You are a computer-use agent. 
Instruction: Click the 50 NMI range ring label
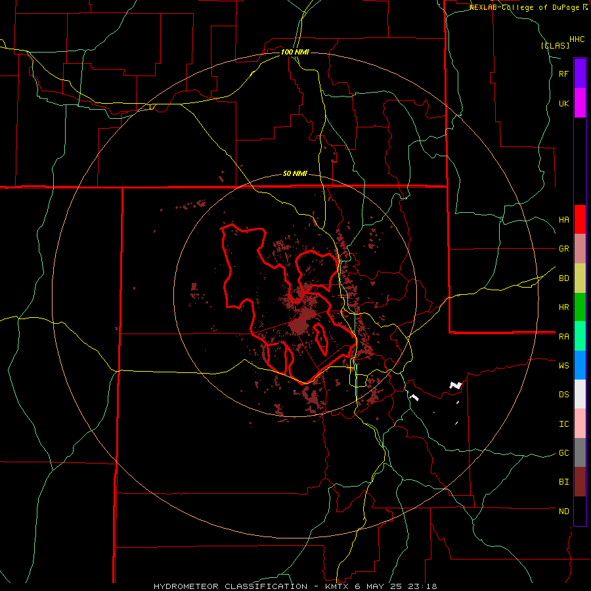pyautogui.click(x=295, y=173)
